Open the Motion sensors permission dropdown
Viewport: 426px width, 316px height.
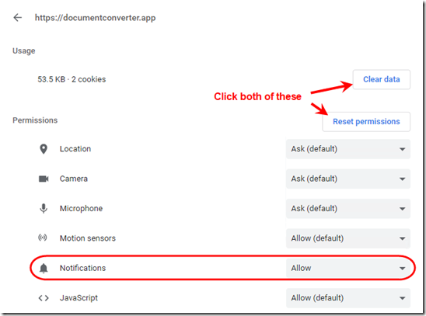click(x=348, y=238)
